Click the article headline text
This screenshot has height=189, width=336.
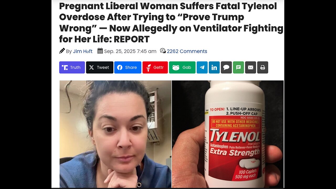tap(171, 23)
